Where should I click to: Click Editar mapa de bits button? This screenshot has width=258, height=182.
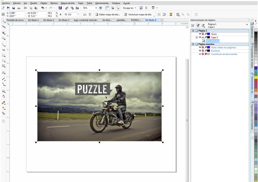[109, 15]
